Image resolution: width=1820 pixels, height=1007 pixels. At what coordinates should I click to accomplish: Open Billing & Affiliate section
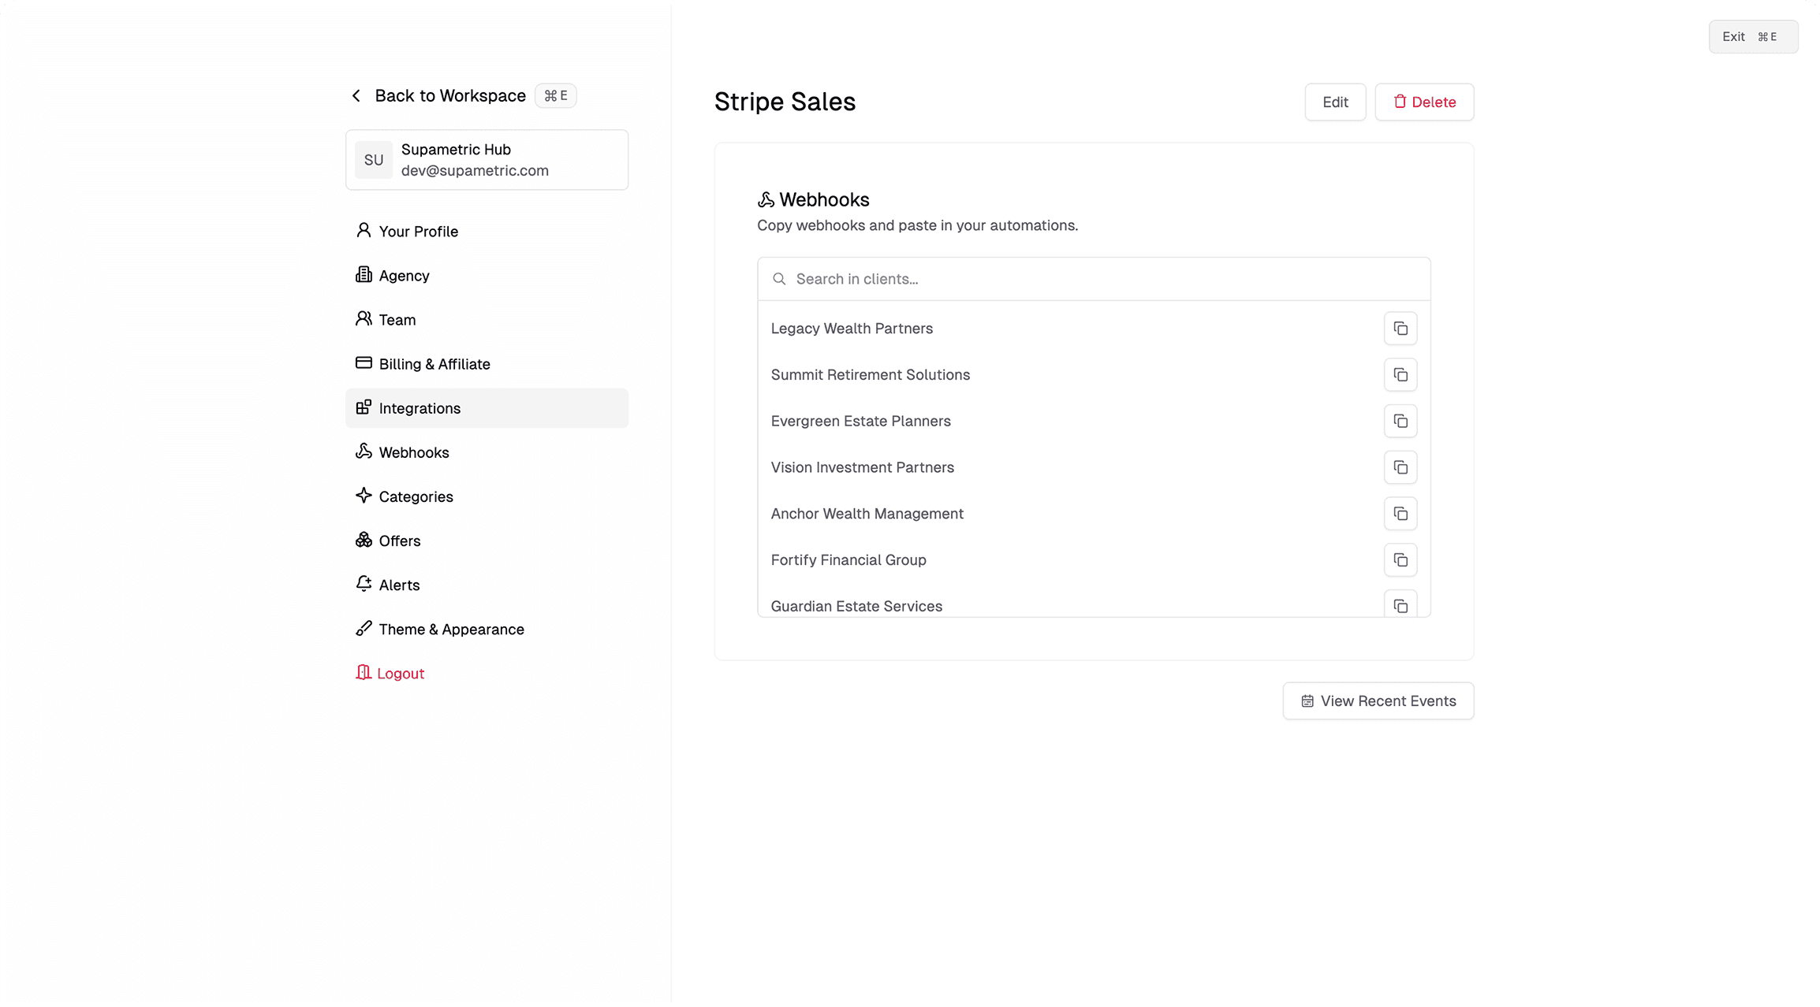[434, 364]
